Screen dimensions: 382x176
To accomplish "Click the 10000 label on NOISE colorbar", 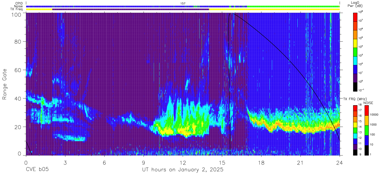I will 374,115.
